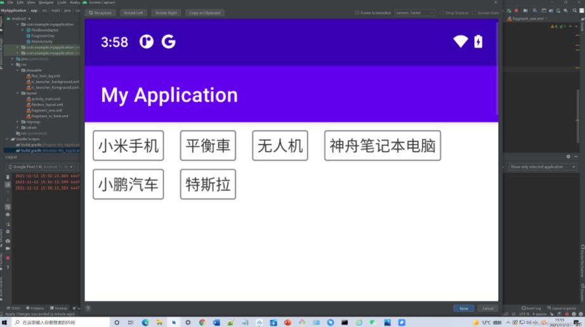Open Show only selected application dropdown
The height and width of the screenshot is (327, 585).
pos(542,167)
